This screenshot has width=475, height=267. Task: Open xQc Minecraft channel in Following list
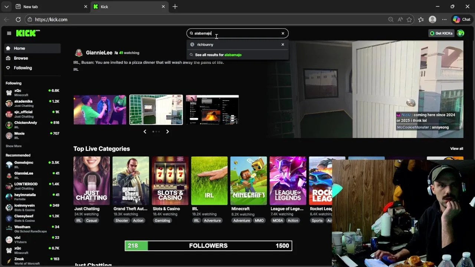pos(32,93)
